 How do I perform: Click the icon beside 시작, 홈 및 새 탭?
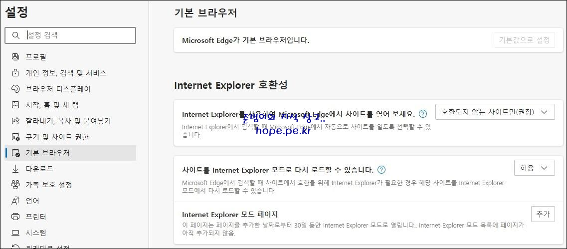[15, 105]
